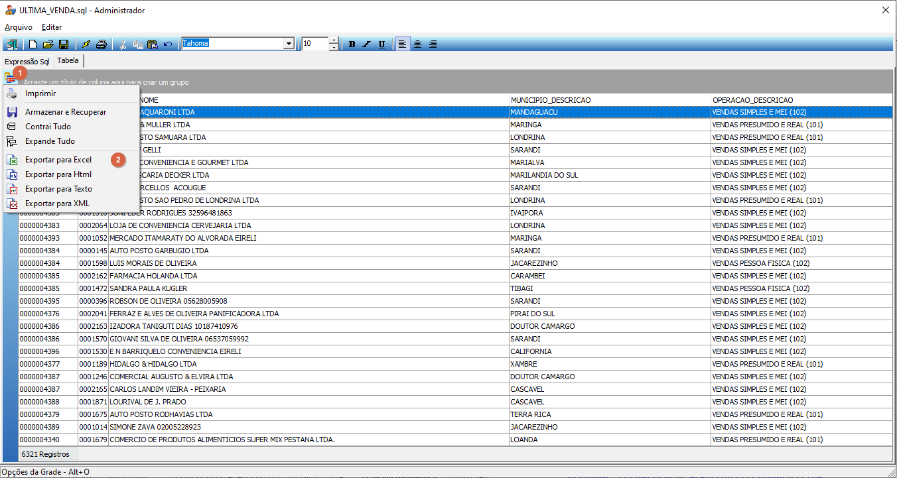Cut selection with the scissors icon

123,44
